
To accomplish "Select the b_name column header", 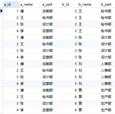I will click(x=89, y=4).
